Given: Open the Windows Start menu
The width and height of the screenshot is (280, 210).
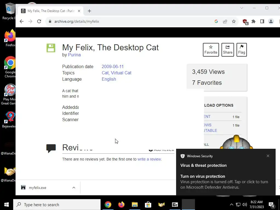Looking at the screenshot, I should pos(7,205).
